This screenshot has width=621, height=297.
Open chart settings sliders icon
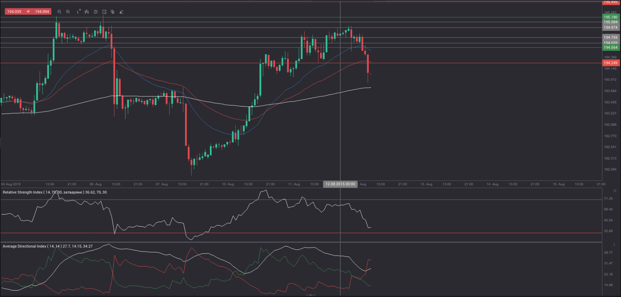pos(96,12)
